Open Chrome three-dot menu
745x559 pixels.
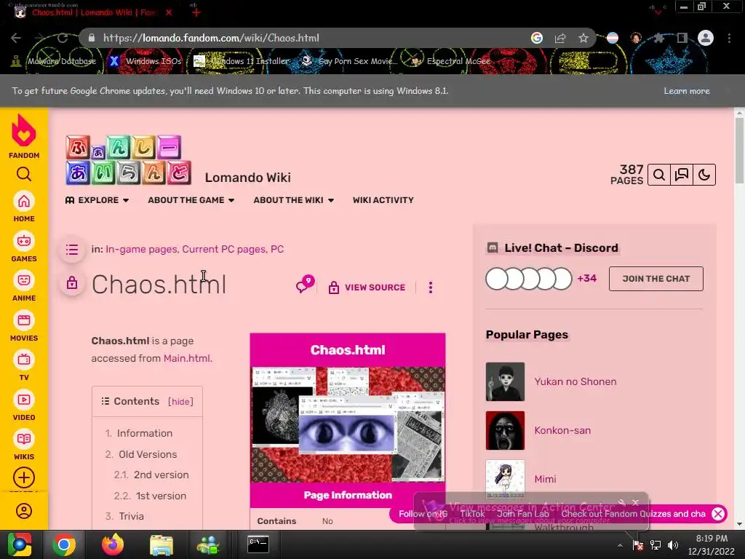click(729, 38)
